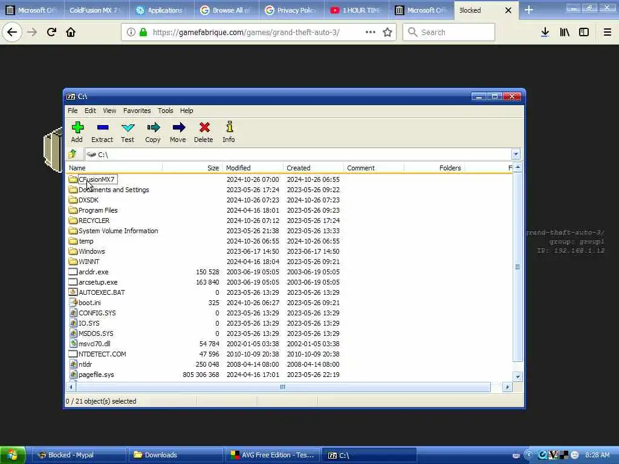Open the browser Library icon

click(565, 33)
